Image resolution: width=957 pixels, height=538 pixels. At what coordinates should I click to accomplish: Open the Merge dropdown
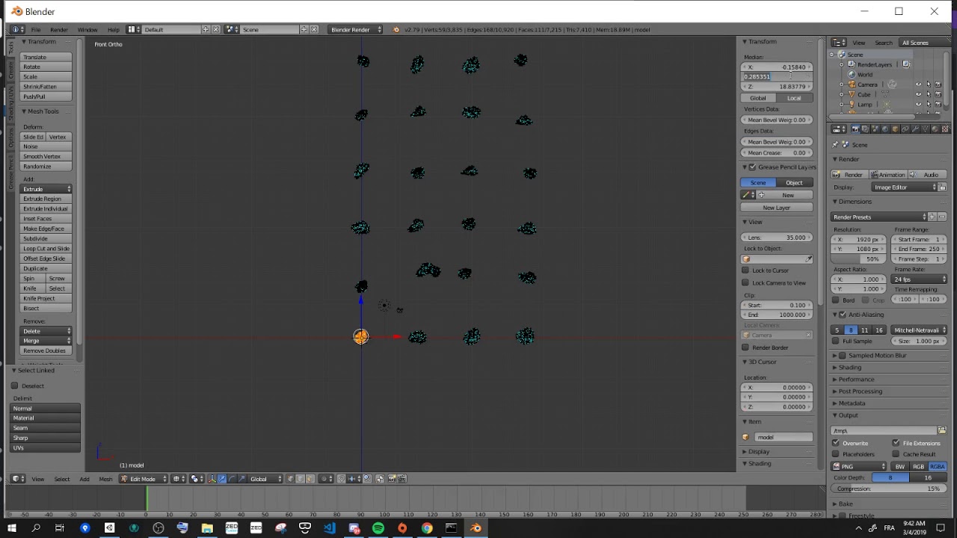[46, 341]
